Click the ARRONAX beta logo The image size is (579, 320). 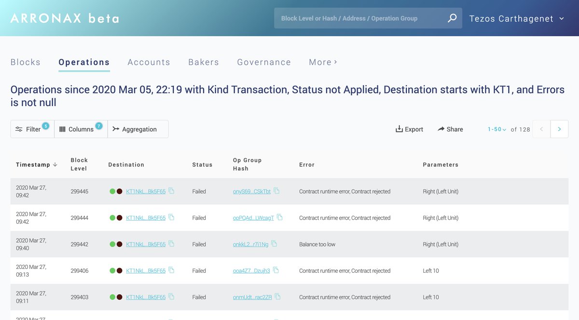click(65, 18)
